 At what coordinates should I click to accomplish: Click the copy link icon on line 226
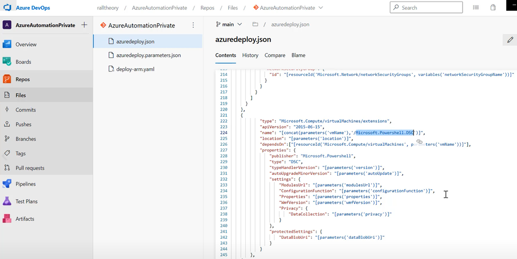(x=419, y=142)
